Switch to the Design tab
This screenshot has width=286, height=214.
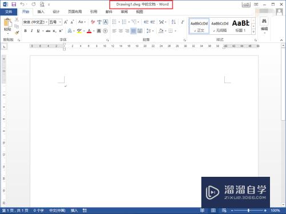pyautogui.click(x=56, y=12)
